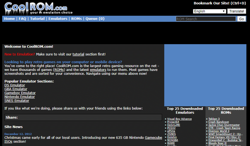The height and width of the screenshot is (146, 250).
Task: Click the Translate! button
Action: point(237,11)
